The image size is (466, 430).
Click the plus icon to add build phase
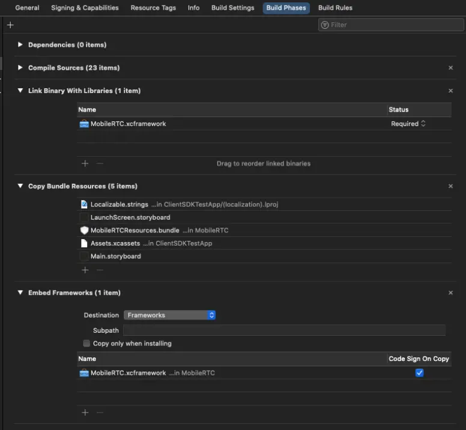(x=10, y=25)
